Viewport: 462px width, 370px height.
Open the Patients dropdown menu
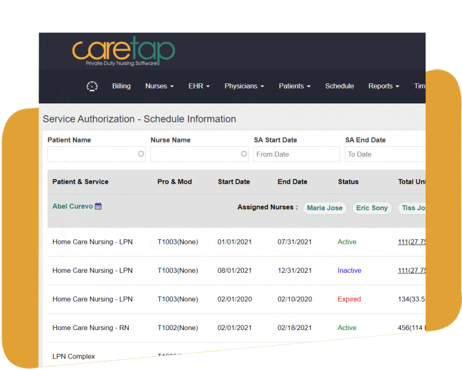pos(295,86)
